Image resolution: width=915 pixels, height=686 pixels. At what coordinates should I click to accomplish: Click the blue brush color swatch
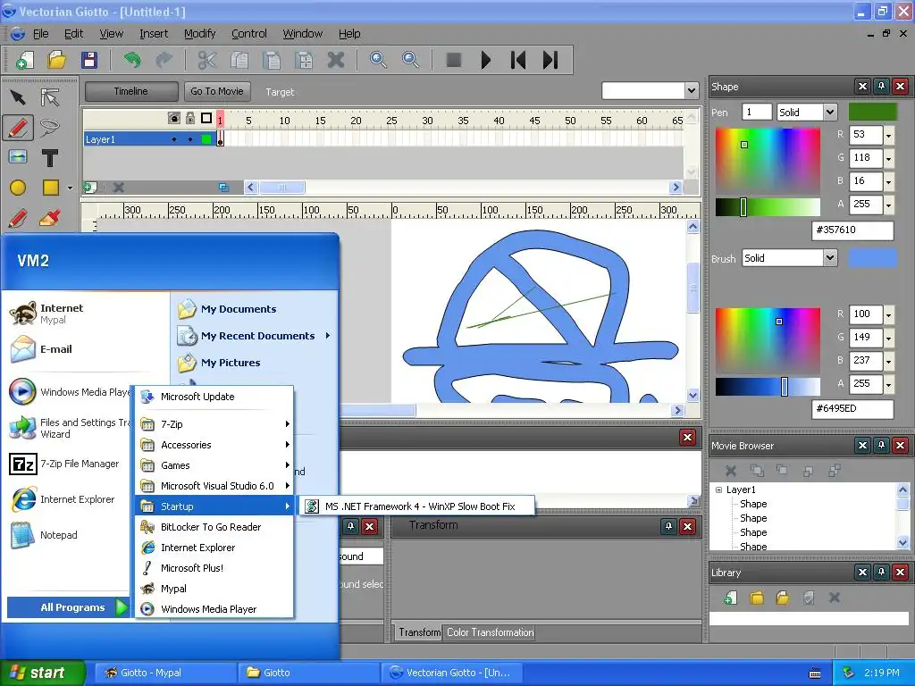point(873,258)
